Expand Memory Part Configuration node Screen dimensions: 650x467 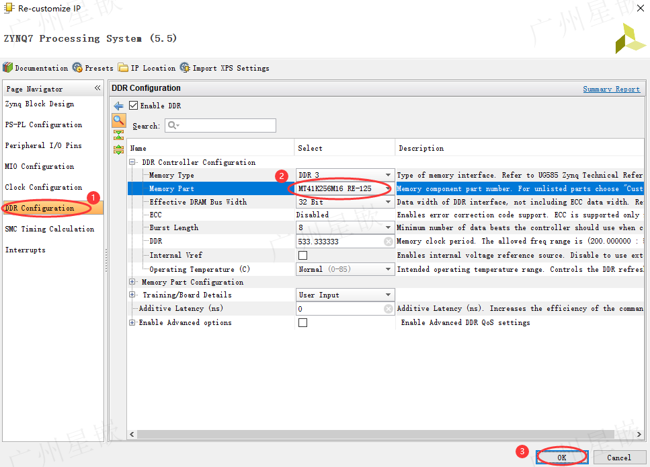click(x=132, y=282)
